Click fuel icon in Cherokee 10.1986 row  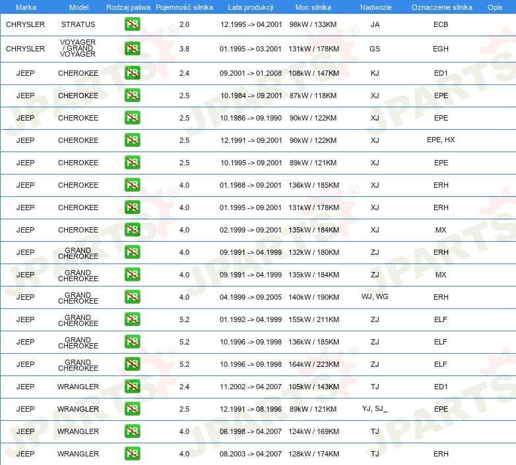[132, 118]
